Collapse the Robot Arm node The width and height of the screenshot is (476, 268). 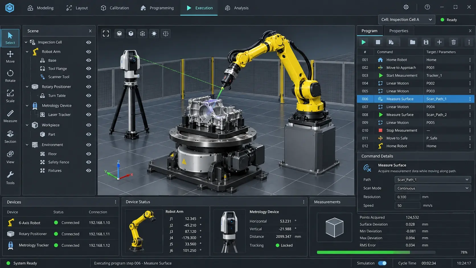(x=27, y=52)
